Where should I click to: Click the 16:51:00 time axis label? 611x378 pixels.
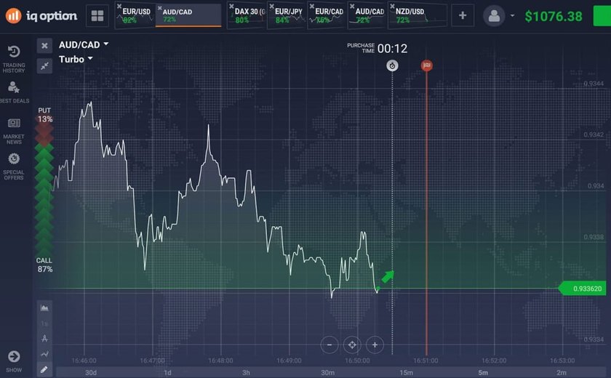(426, 361)
